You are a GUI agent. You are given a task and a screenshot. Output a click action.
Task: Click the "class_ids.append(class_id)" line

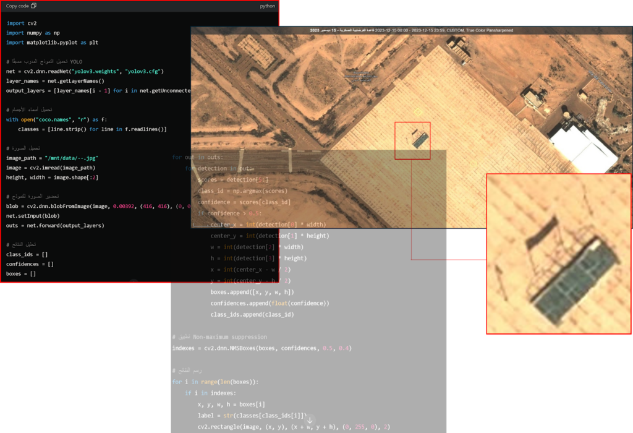pos(252,314)
